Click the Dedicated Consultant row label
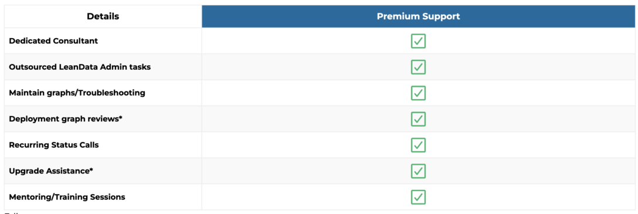The height and width of the screenshot is (214, 638). click(x=53, y=41)
